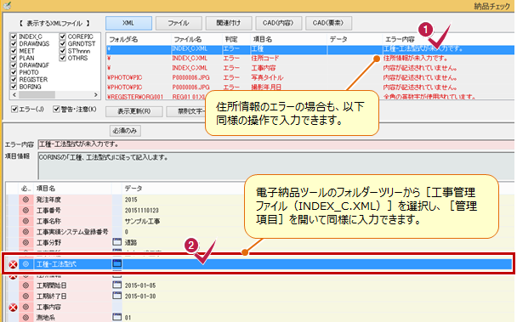Switch to the 関連付け tab
517x322 pixels.
(229, 23)
